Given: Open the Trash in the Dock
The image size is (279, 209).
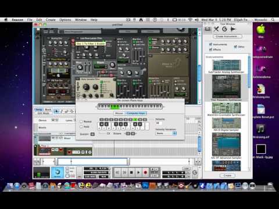Looking at the screenshot, I should 270,186.
